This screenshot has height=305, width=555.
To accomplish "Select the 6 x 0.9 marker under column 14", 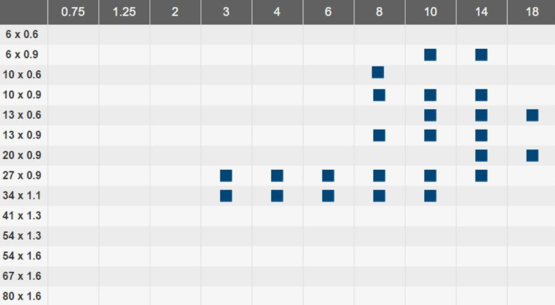I will pyautogui.click(x=482, y=55).
